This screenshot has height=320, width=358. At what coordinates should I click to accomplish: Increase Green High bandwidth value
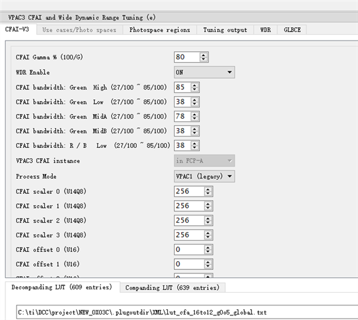[195, 85]
